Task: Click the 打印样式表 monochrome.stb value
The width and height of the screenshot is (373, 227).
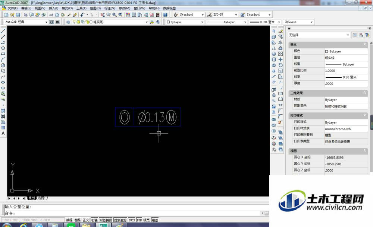Action: click(346, 129)
